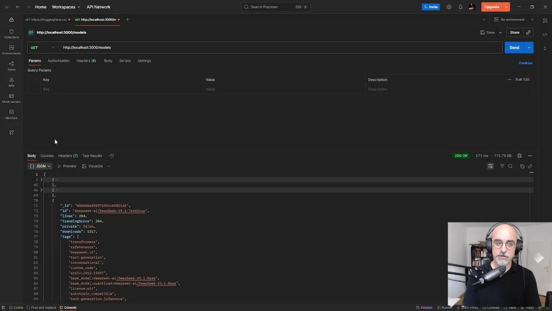Screen dimensions: 552x311
Task: Open more response options (three dots)
Action: click(530, 156)
